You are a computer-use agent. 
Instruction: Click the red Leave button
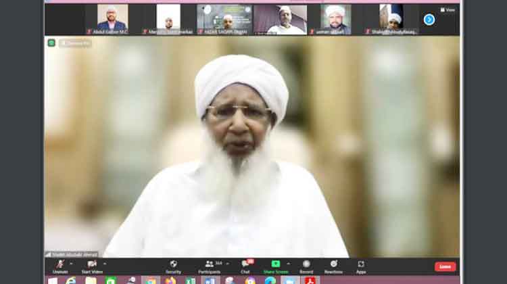445,266
